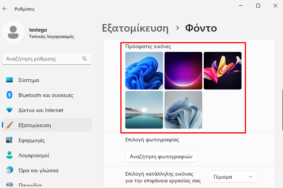Click the Επιλογή φωτογραφίας label

point(152,139)
